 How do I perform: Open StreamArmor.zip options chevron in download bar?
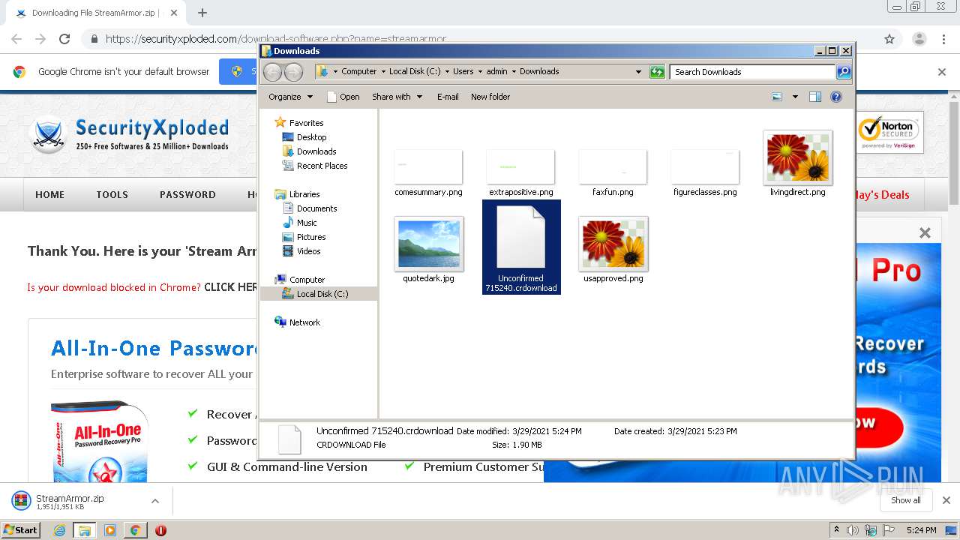155,501
